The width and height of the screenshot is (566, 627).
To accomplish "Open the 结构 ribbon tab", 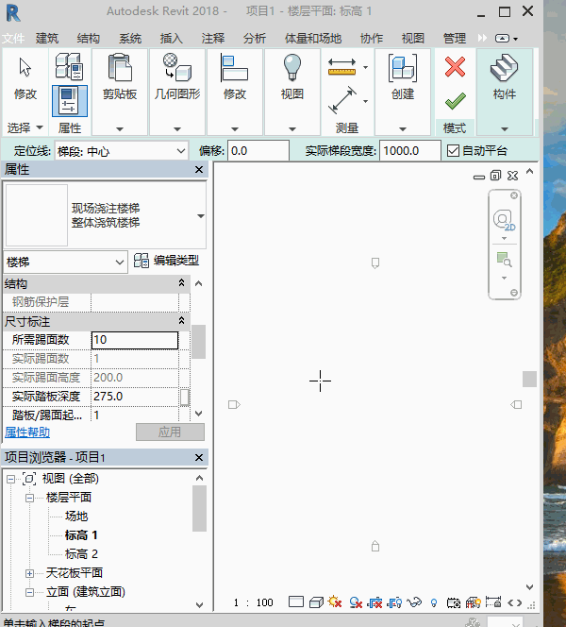I will 89,39.
